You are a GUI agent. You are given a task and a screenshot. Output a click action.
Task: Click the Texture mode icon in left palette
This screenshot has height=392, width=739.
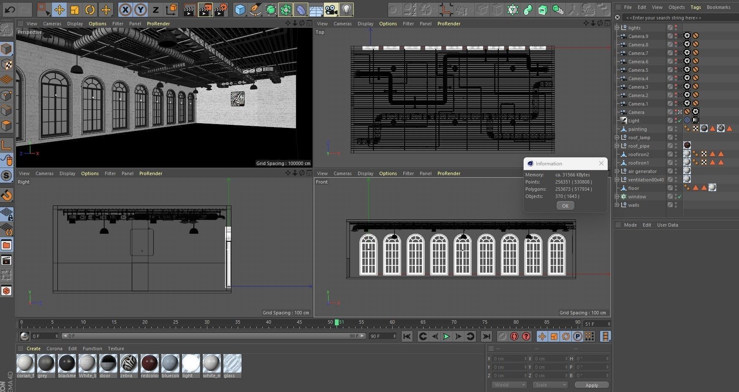tap(7, 64)
